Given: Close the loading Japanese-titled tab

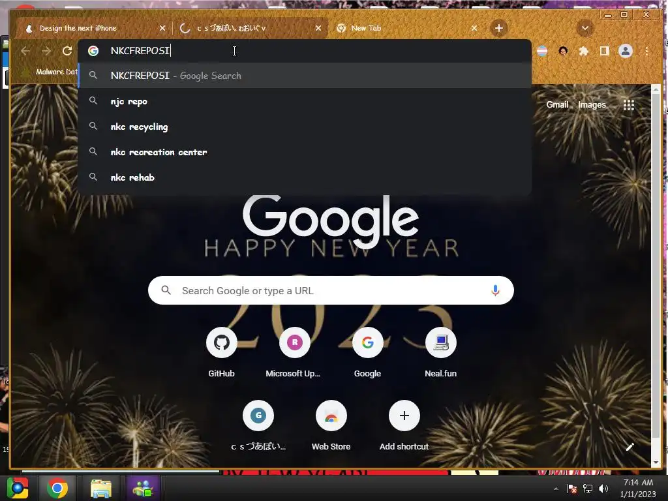Looking at the screenshot, I should click(x=318, y=28).
